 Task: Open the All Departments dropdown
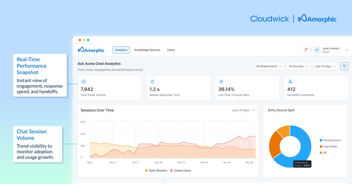click(x=269, y=66)
